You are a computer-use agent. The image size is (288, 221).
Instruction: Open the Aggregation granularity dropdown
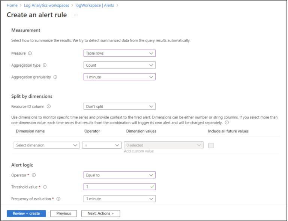119,77
